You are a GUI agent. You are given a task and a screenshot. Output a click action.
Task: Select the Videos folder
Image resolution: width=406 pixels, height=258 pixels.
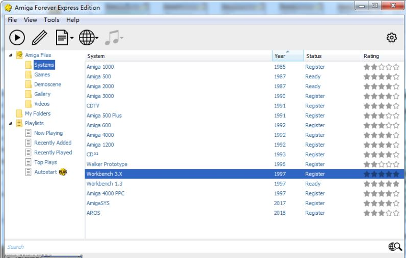coord(42,104)
